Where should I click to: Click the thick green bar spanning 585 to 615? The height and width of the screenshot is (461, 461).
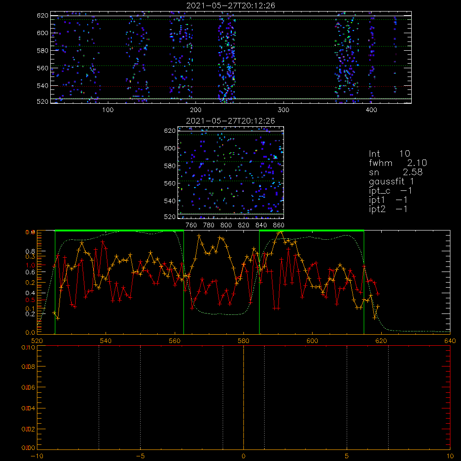312,230
